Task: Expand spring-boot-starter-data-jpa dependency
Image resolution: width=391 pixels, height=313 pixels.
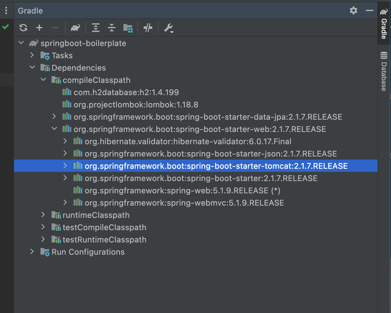Action: pyautogui.click(x=54, y=117)
